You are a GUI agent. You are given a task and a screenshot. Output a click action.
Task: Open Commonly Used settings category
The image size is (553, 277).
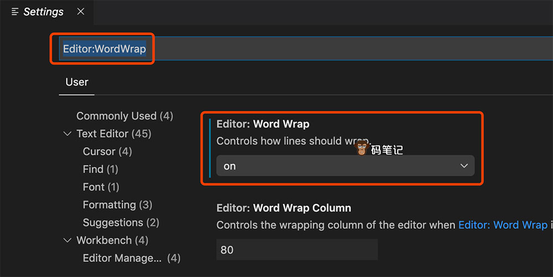pos(124,116)
